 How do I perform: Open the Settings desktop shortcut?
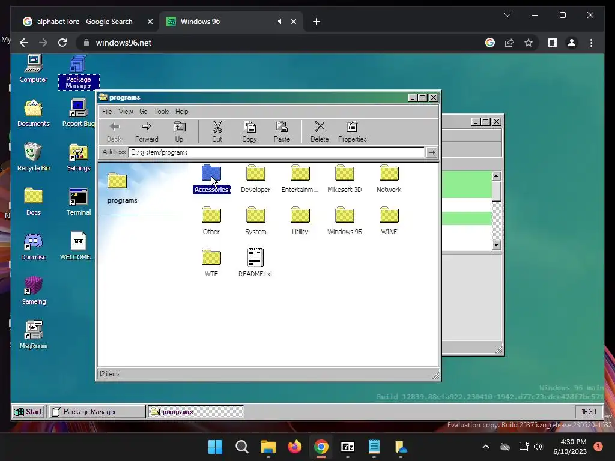pos(79,158)
